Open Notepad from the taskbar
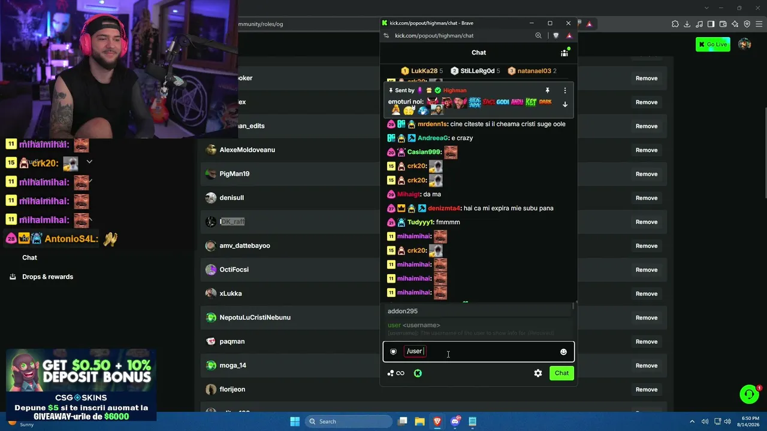The image size is (767, 431). [472, 421]
